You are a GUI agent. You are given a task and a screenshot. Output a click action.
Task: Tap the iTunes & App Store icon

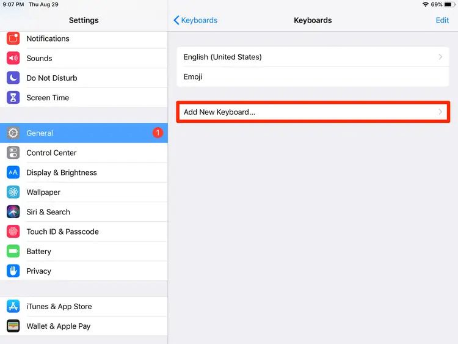[x=13, y=307]
